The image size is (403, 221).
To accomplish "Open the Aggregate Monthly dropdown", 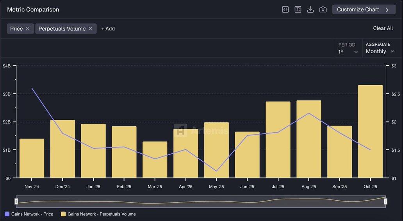I will pyautogui.click(x=380, y=51).
